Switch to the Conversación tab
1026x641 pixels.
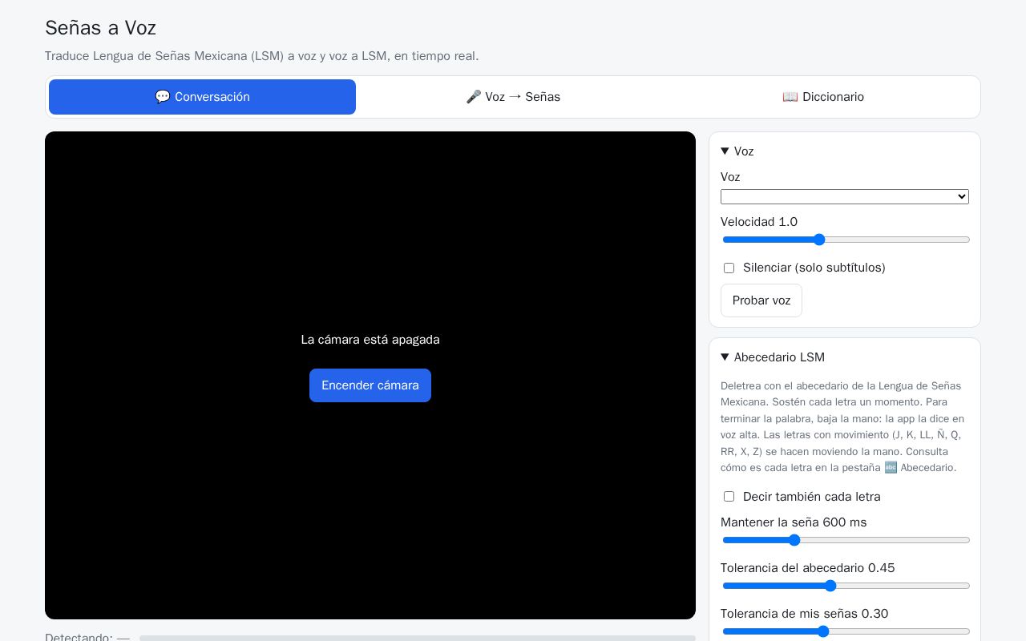coord(202,97)
